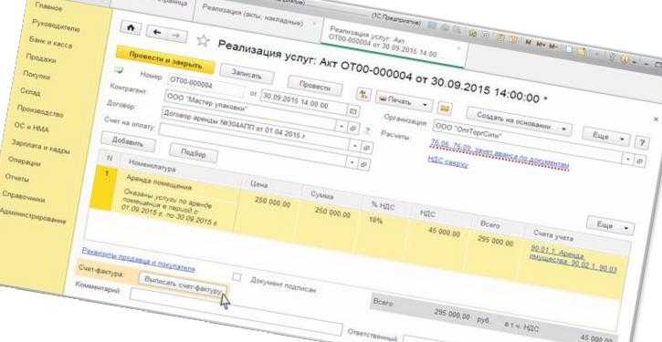This screenshot has height=342, width=662.
Task: Toggle the Документ подписан checkbox
Action: pyautogui.click(x=237, y=277)
